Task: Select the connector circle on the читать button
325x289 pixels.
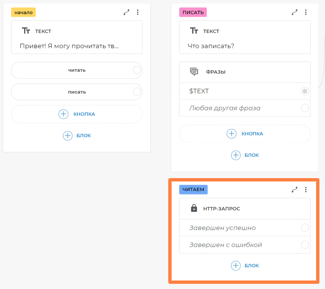Action: (137, 70)
